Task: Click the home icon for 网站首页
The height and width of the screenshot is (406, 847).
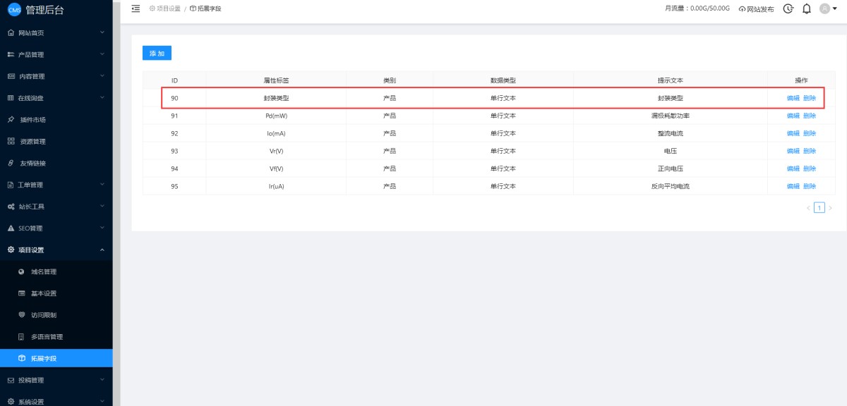Action: point(11,33)
